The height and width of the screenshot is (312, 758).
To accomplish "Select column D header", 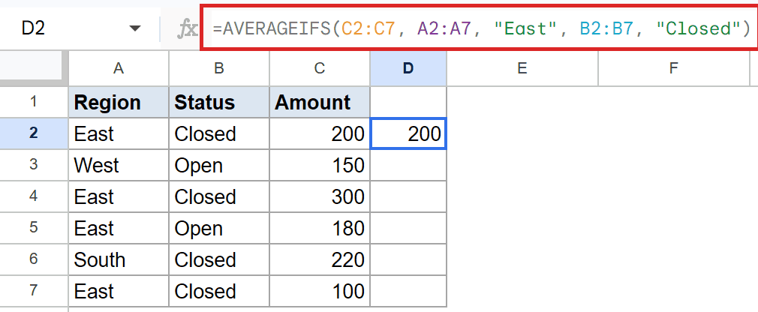I will pos(408,68).
